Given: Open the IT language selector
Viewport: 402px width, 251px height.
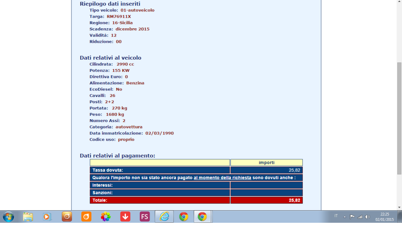Looking at the screenshot, I should pyautogui.click(x=336, y=216).
